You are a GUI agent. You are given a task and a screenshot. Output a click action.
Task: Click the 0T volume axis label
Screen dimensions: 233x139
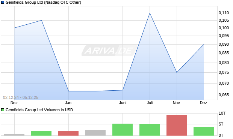click(x=221, y=135)
